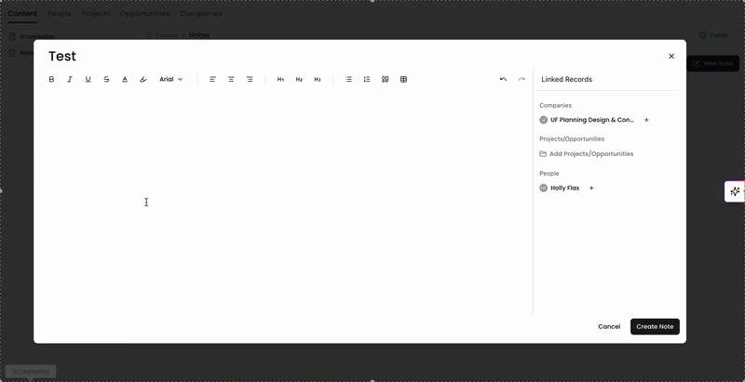This screenshot has width=745, height=382.
Task: Select the highlighter tool icon
Action: click(143, 79)
